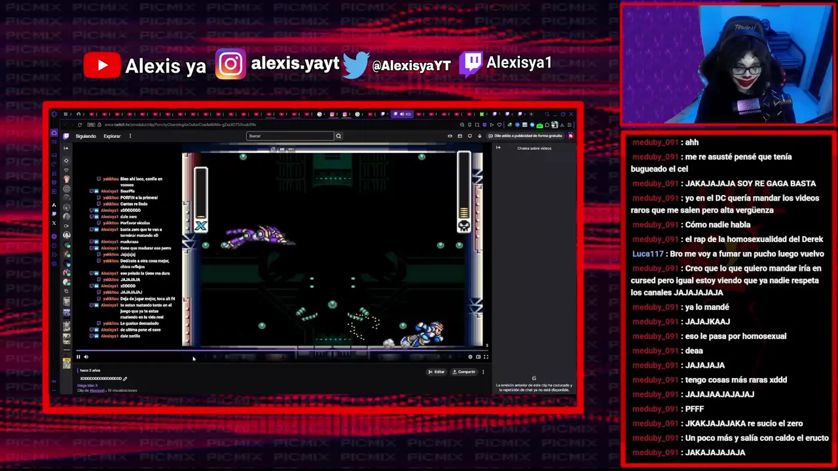Open Aria AI in the Opera sidebar
The height and width of the screenshot is (471, 838).
[54, 205]
